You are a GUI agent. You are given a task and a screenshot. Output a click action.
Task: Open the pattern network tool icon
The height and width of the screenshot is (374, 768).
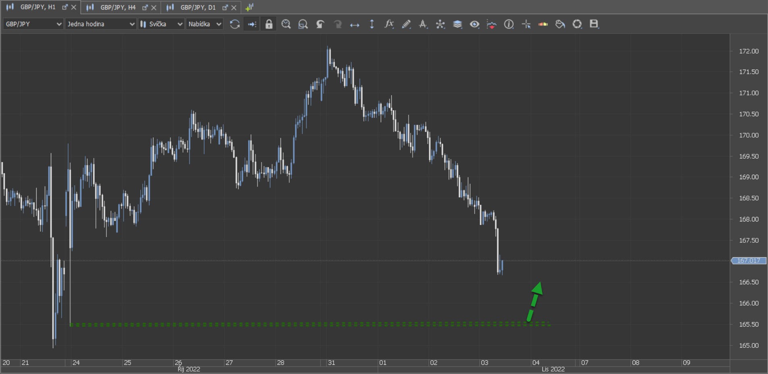(x=440, y=24)
